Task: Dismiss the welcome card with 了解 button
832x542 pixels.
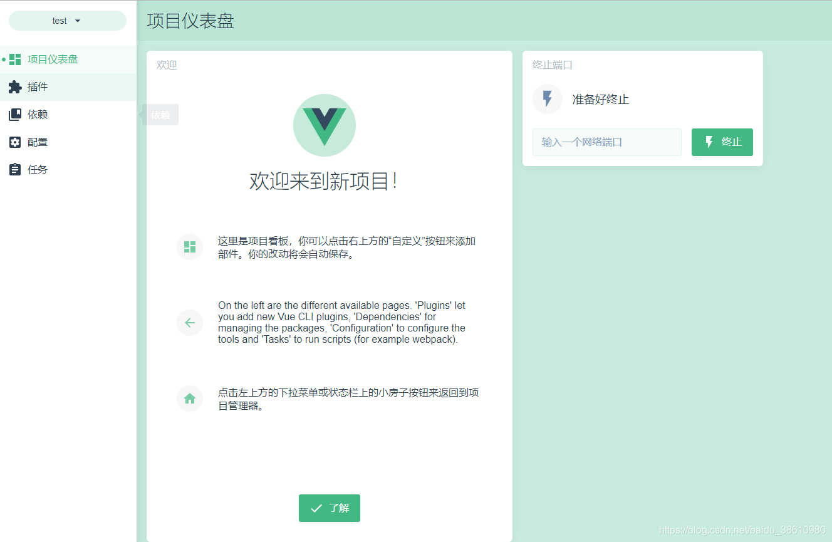Action: [x=330, y=508]
